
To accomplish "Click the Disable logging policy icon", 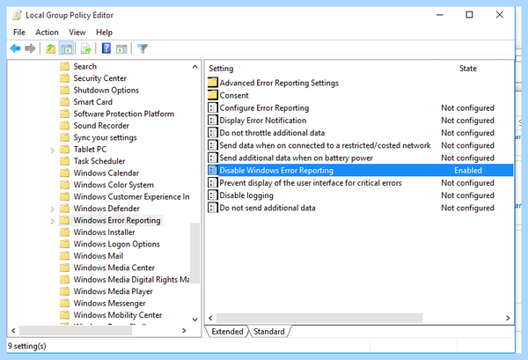I will [212, 195].
